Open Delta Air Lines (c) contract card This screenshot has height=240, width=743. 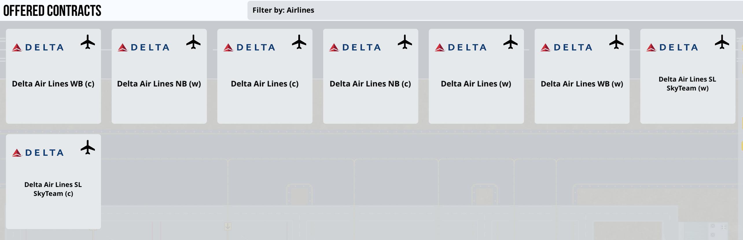(x=265, y=76)
